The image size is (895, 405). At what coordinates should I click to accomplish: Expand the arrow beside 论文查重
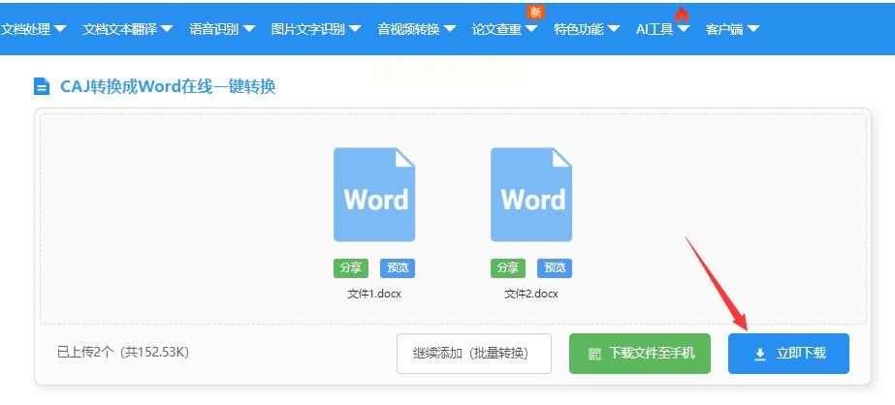click(x=531, y=28)
